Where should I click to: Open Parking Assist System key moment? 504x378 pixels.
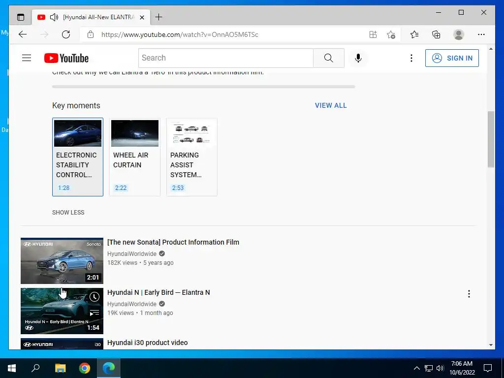(x=192, y=157)
